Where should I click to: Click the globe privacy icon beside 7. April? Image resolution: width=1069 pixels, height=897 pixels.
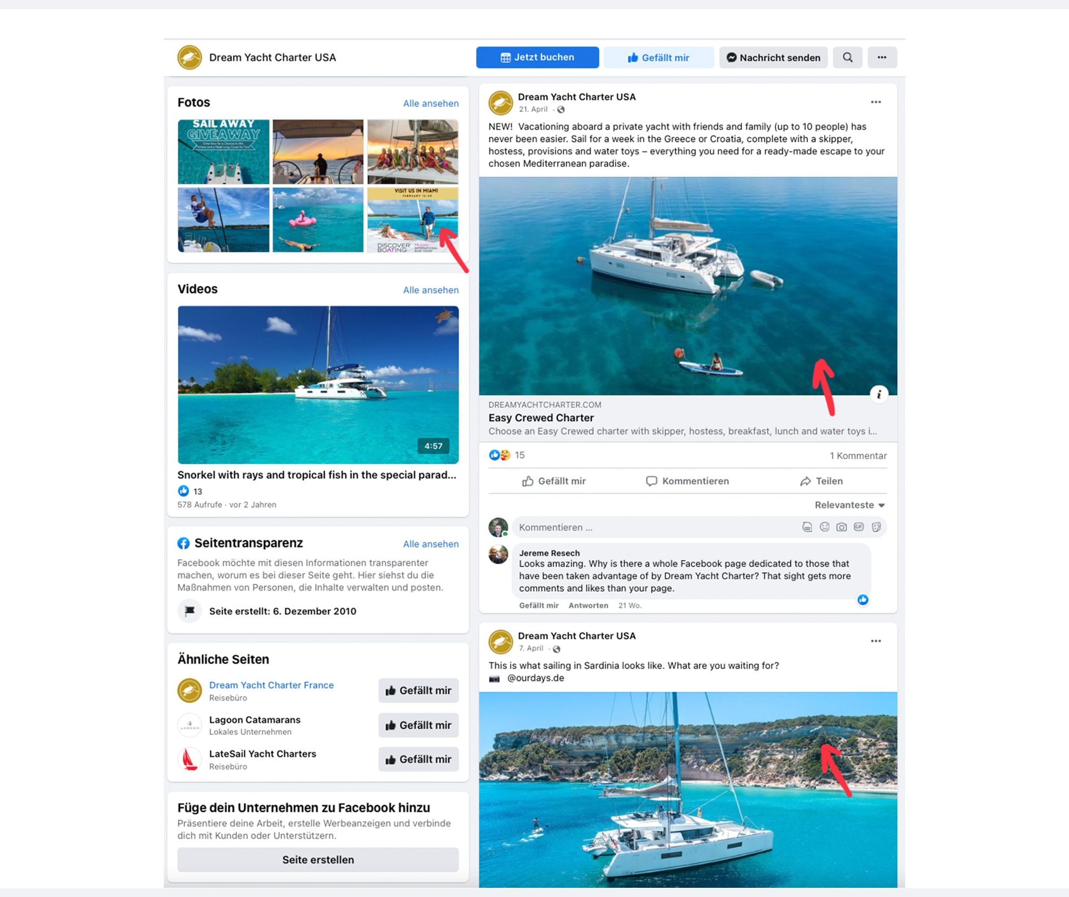(x=557, y=648)
